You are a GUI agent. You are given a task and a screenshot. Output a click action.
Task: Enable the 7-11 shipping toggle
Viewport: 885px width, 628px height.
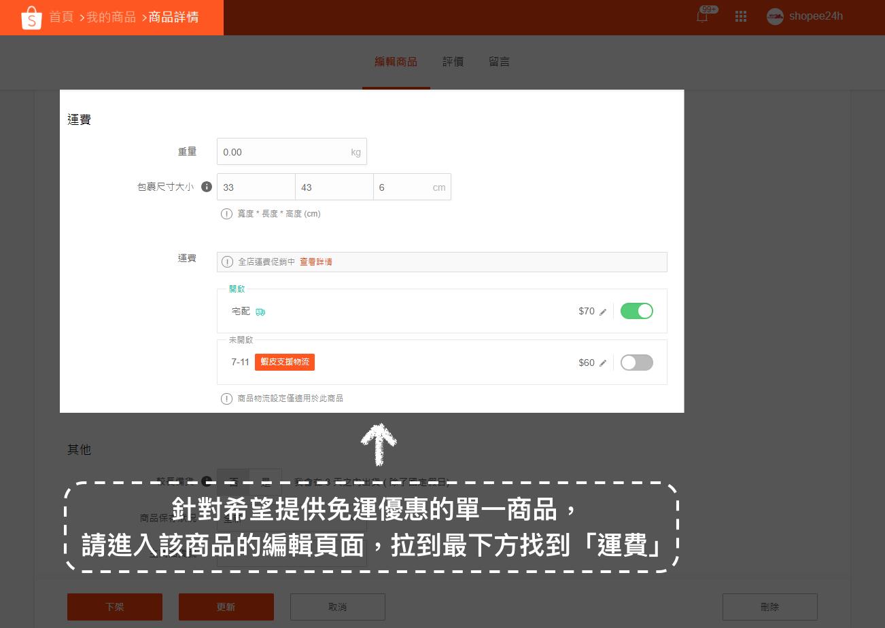coord(637,363)
